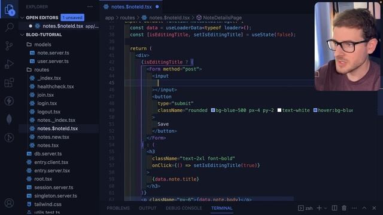This screenshot has height=215, width=383.
Task: Kill terminal with trash icon
Action: (x=344, y=208)
